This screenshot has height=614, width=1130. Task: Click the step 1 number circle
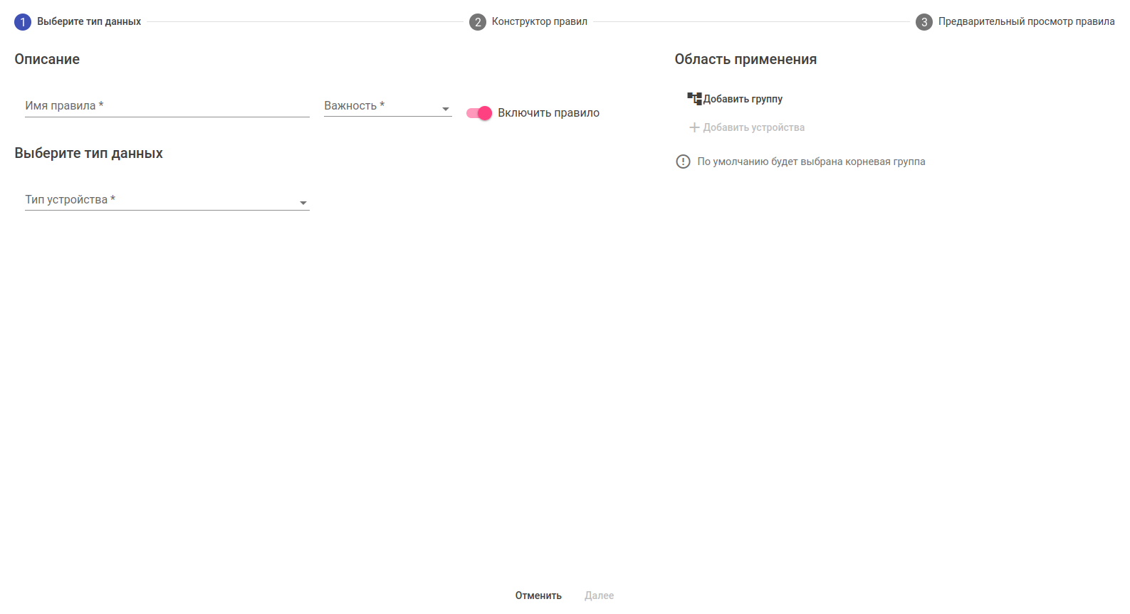[23, 22]
